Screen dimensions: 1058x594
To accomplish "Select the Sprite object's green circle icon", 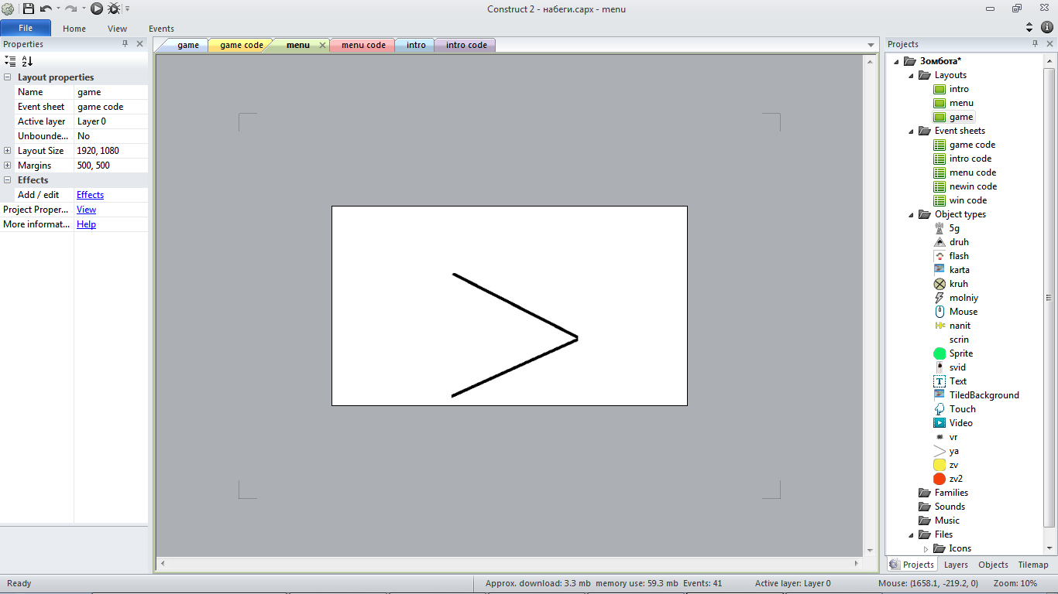I will point(939,353).
